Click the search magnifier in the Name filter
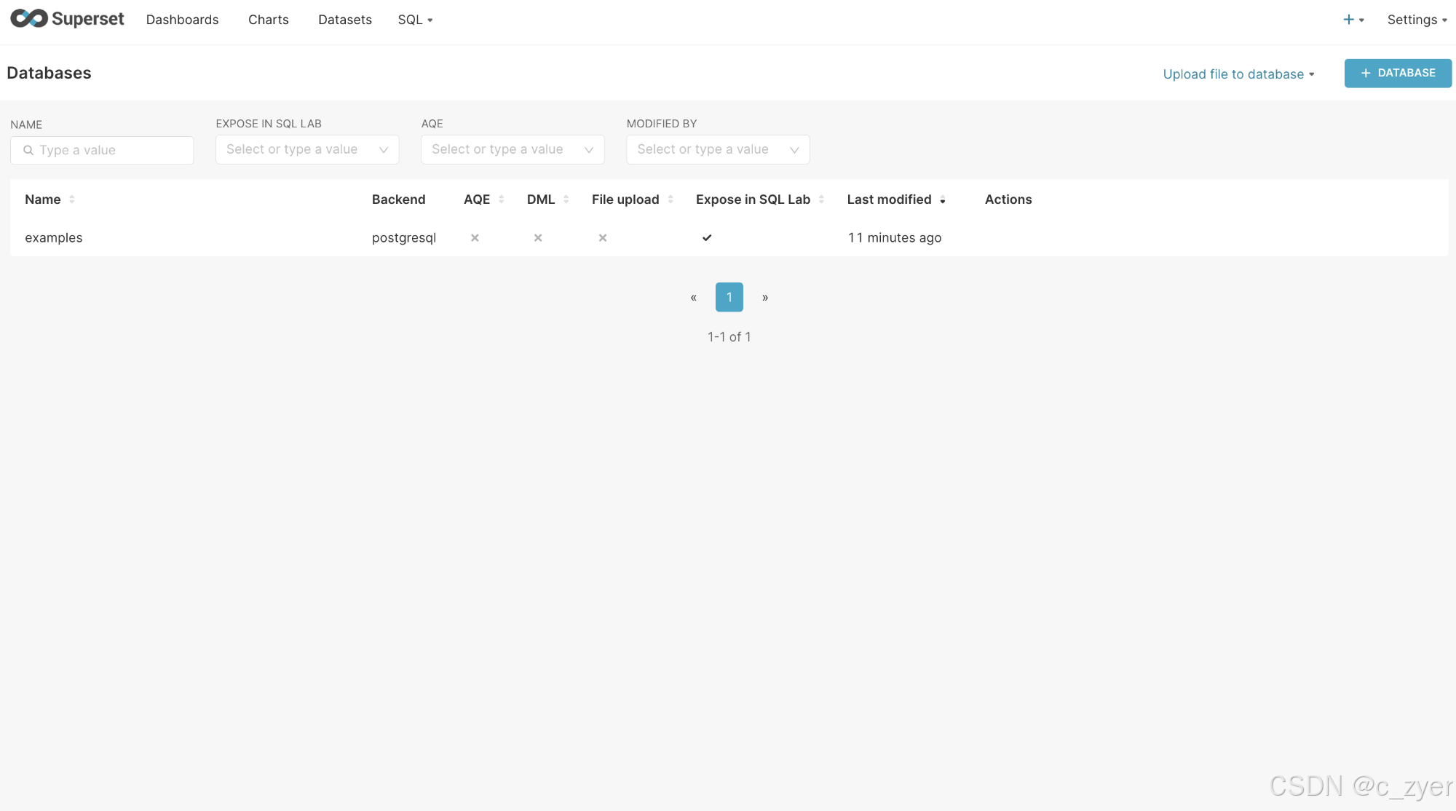1456x811 pixels. click(28, 150)
